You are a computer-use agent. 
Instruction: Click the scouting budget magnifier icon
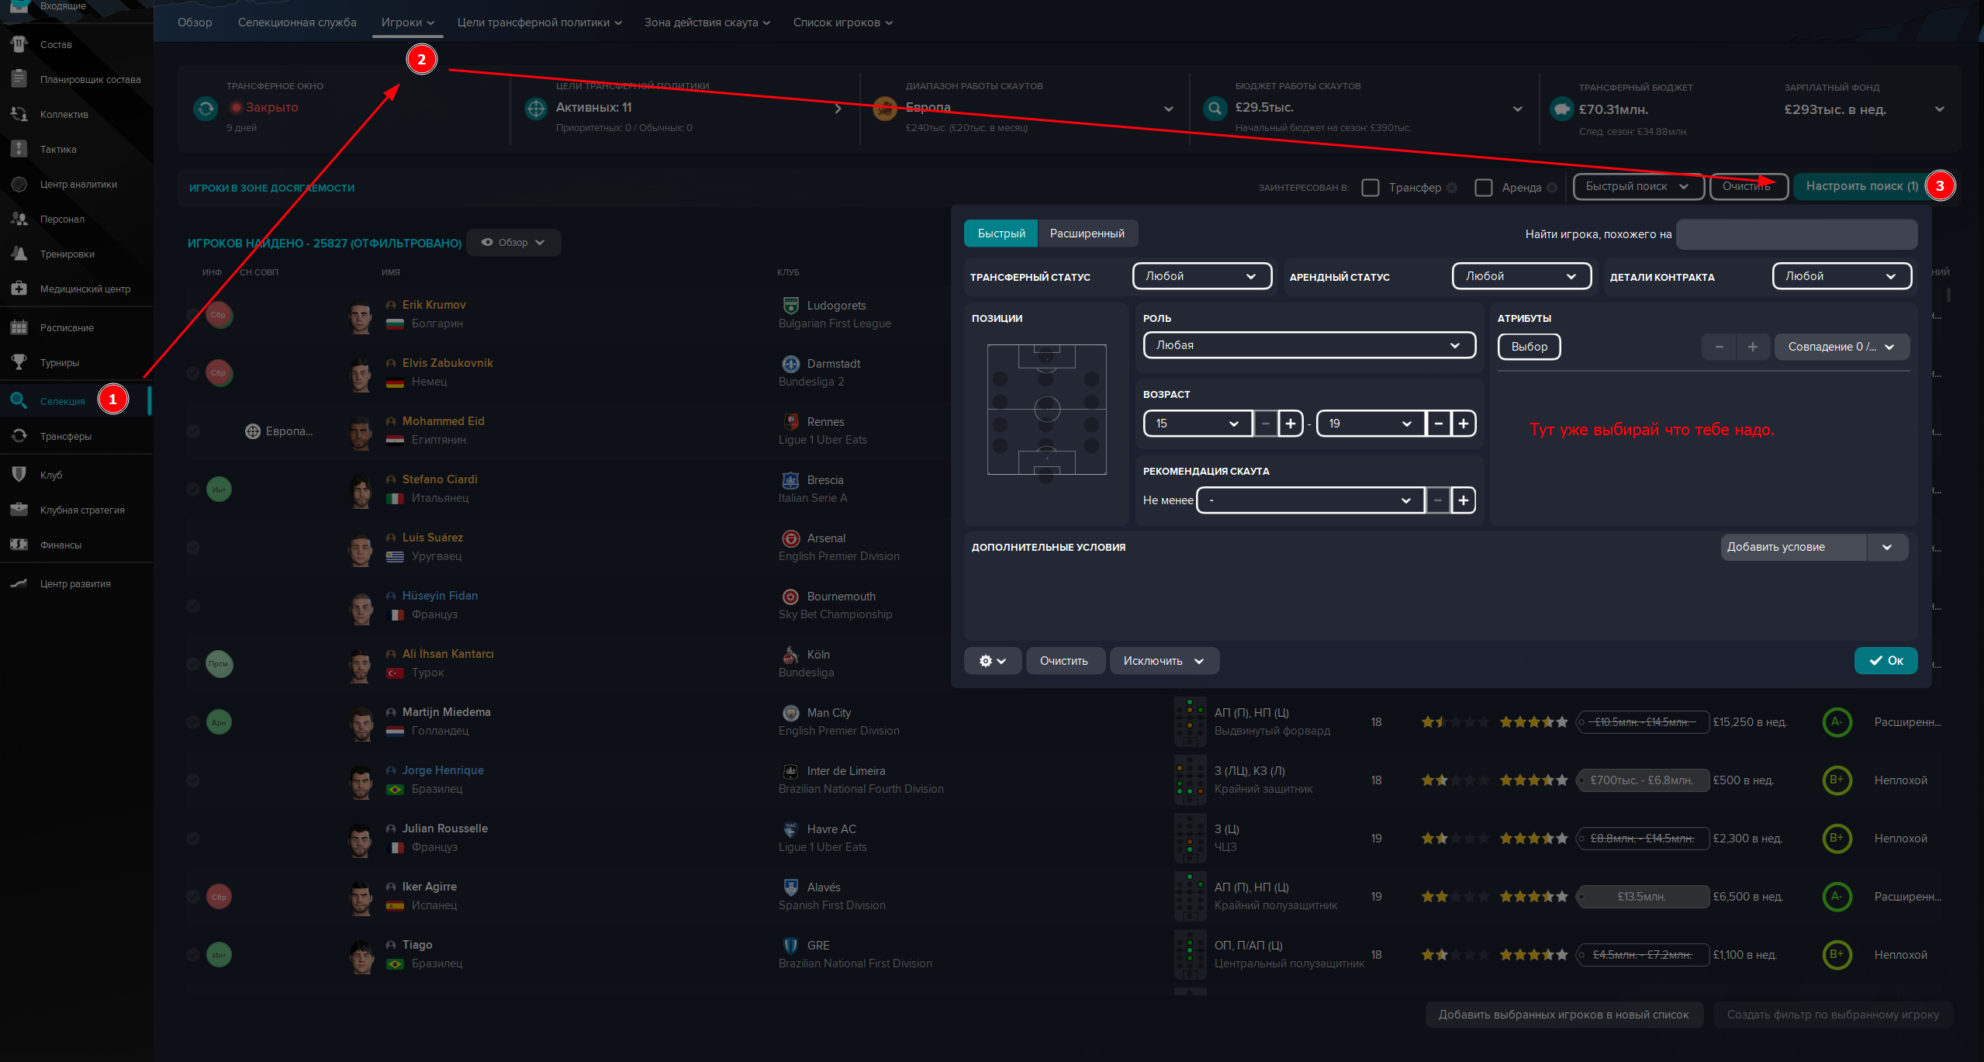coord(1215,109)
